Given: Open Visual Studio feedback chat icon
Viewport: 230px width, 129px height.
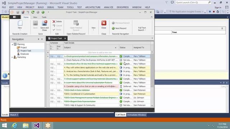Looking at the screenshot, I should click(x=172, y=3).
